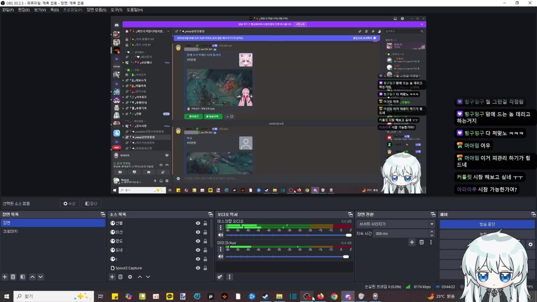Viewport: 537px width, 302px height.
Task: Delete selected scene with trash icon
Action: pyautogui.click(x=13, y=277)
